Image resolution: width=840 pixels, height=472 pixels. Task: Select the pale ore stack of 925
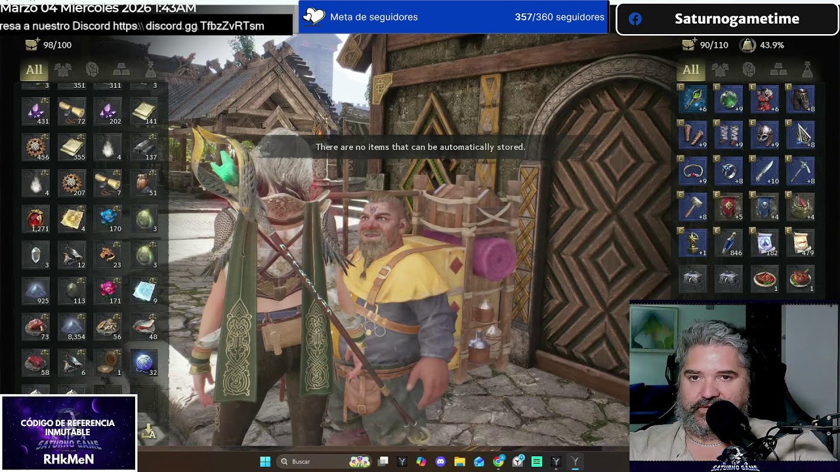pos(36,290)
